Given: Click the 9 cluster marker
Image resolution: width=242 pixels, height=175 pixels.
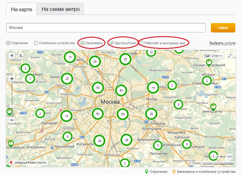Looking at the screenshot, I should [67, 136].
